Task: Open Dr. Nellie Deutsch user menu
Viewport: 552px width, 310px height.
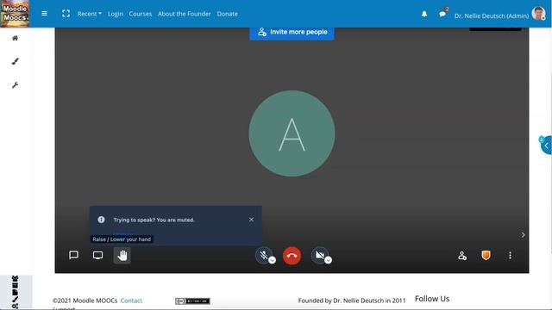Action: tap(492, 15)
